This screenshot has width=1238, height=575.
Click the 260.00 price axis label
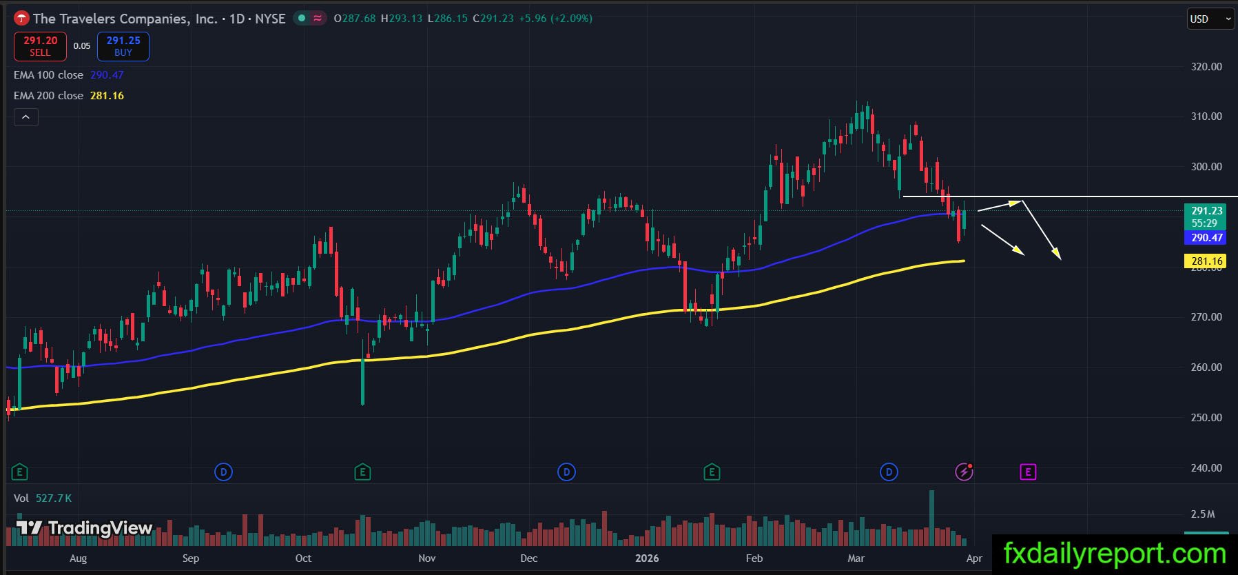[x=1206, y=367]
